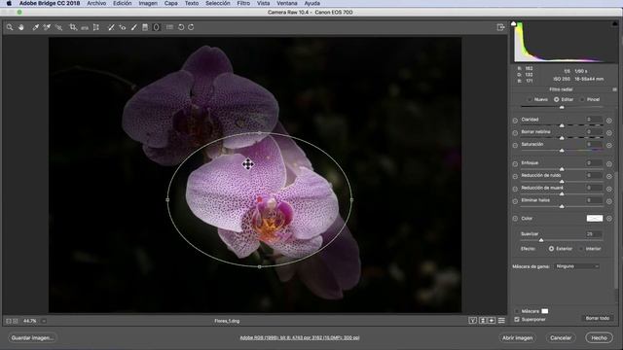Select the Radial Filter tool
Screen dimensions: 623x350
point(156,27)
